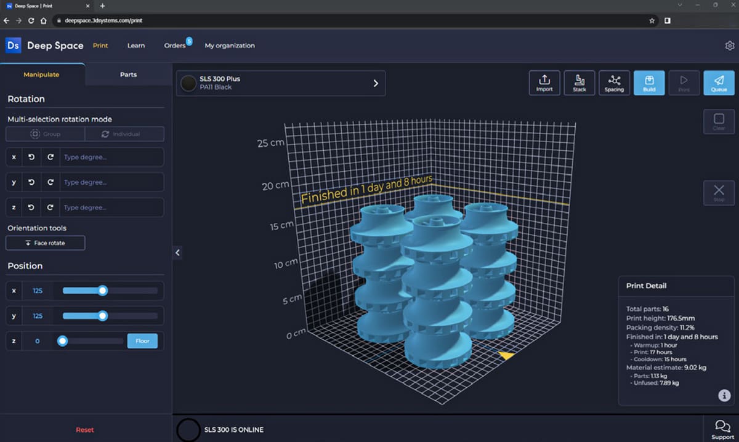Click the 'Finished in 1 day and 8 hours' label
Screen dimensions: 739x442
(366, 189)
